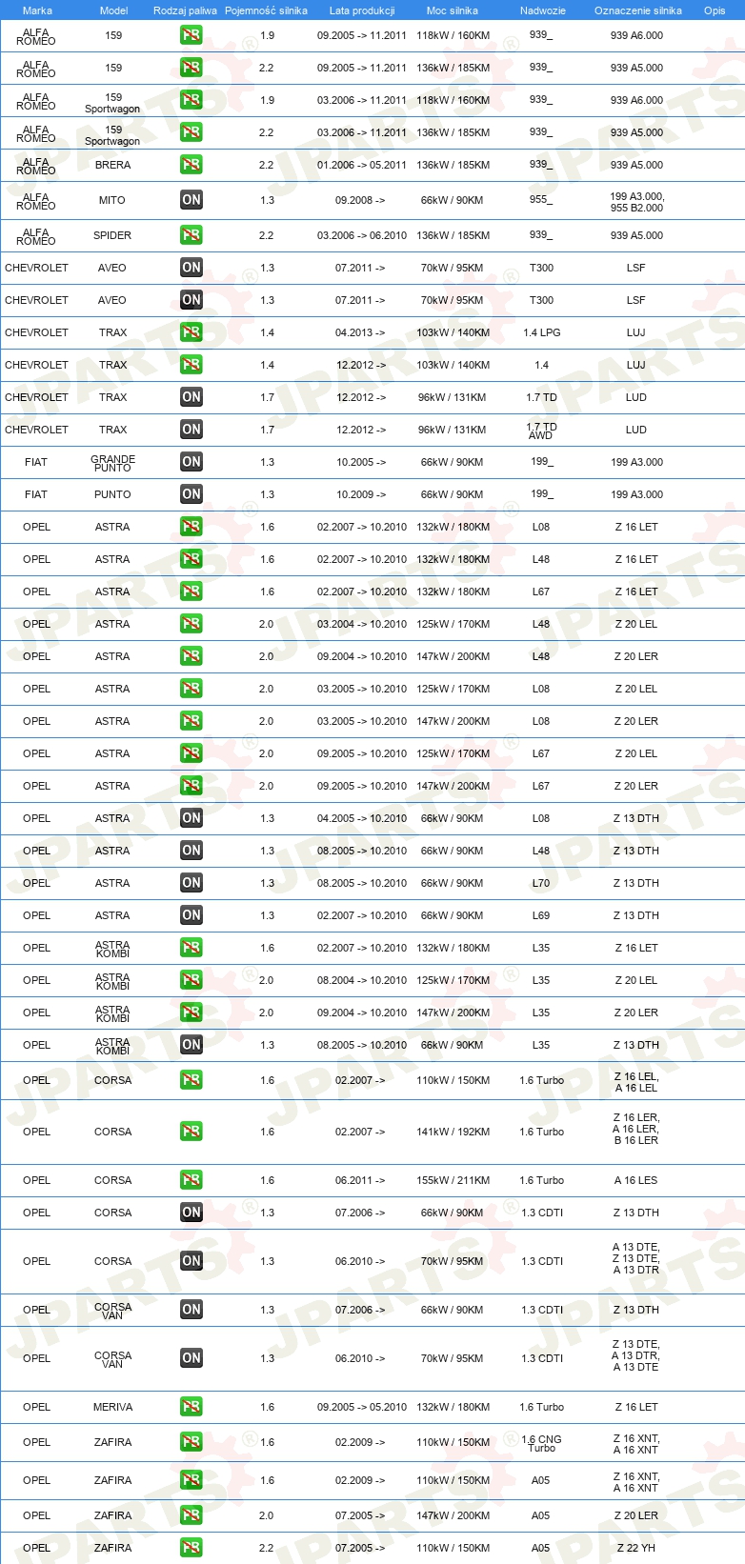This screenshot has height=1564, width=745.
Task: Click production years '04.2005 -> 10.2010'
Action: 362,818
